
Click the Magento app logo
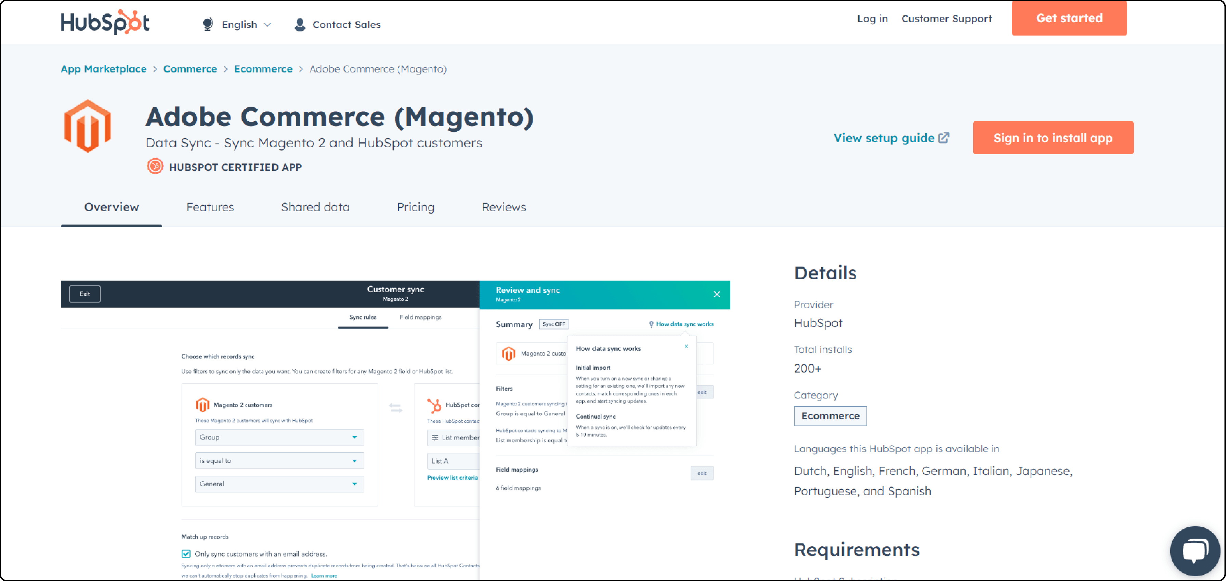(88, 126)
